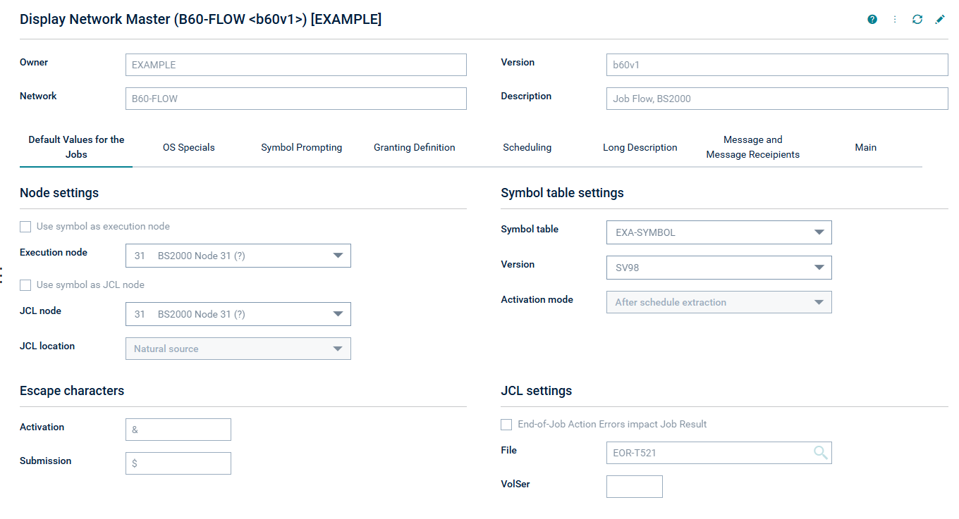Open the Granting Definition tab
Image resolution: width=959 pixels, height=519 pixels.
tap(415, 147)
